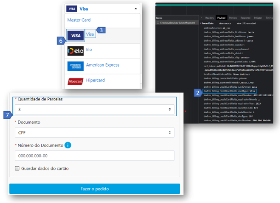Check the Guardar dados do cartão checkbox

17,168
